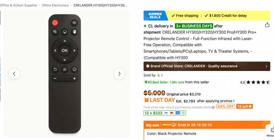Open Office & School Supplies breadcrumb
The image size is (274, 140).
(x=18, y=5)
